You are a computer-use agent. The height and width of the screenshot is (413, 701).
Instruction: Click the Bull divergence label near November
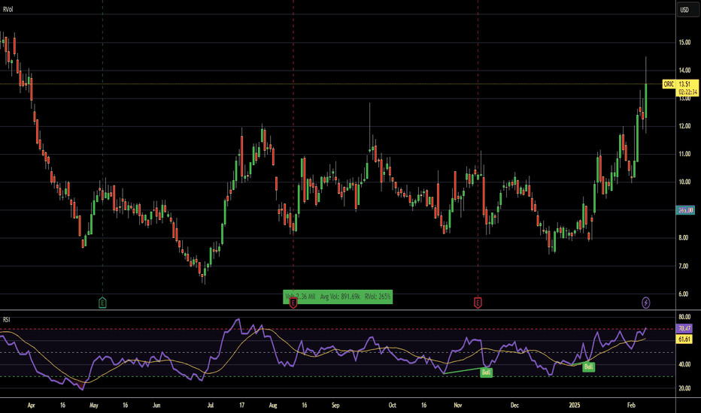click(486, 372)
